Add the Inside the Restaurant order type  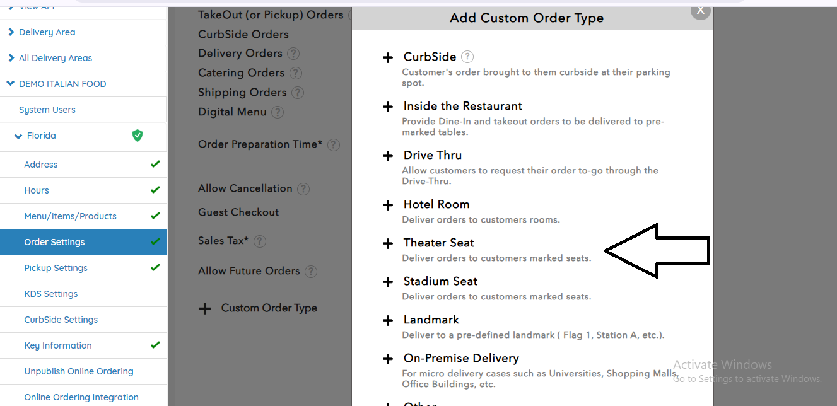click(388, 107)
